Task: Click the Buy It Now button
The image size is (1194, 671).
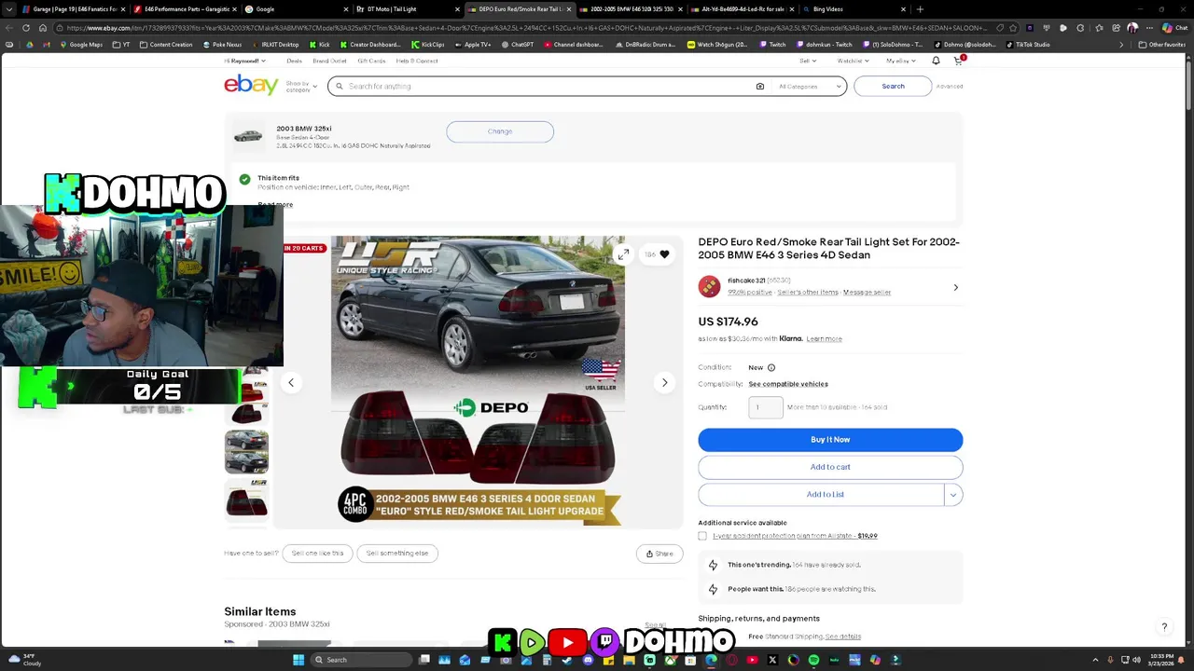Action: (x=830, y=440)
